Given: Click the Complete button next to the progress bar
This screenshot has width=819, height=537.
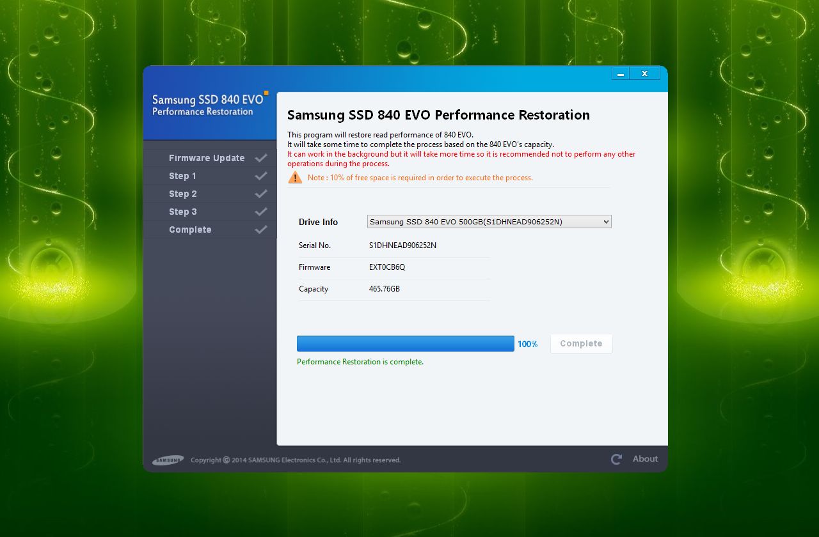Looking at the screenshot, I should coord(581,343).
